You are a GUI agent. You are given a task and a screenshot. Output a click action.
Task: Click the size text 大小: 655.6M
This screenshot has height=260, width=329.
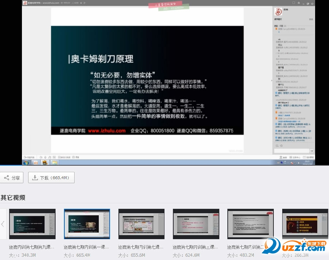(x=132, y=255)
